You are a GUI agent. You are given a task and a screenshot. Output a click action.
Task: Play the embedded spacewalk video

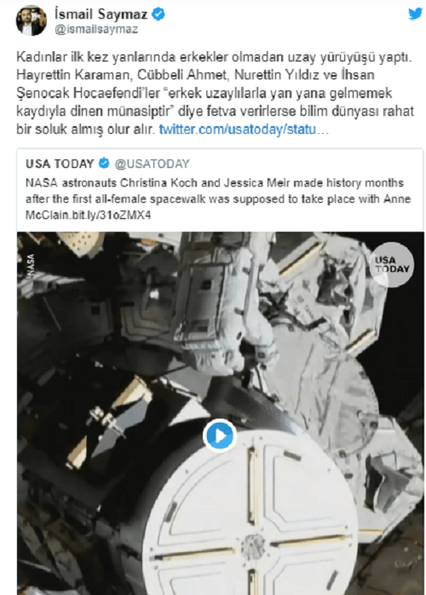click(x=220, y=436)
